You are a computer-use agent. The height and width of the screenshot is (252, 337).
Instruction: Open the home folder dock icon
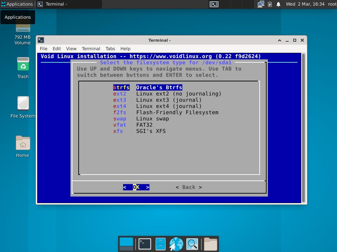[210, 244]
